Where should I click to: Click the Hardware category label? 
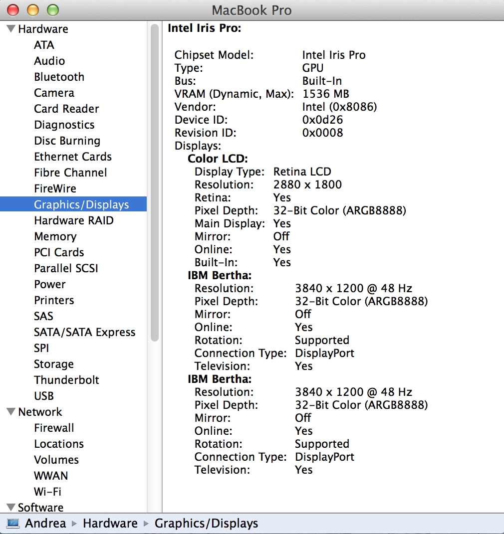pos(43,29)
